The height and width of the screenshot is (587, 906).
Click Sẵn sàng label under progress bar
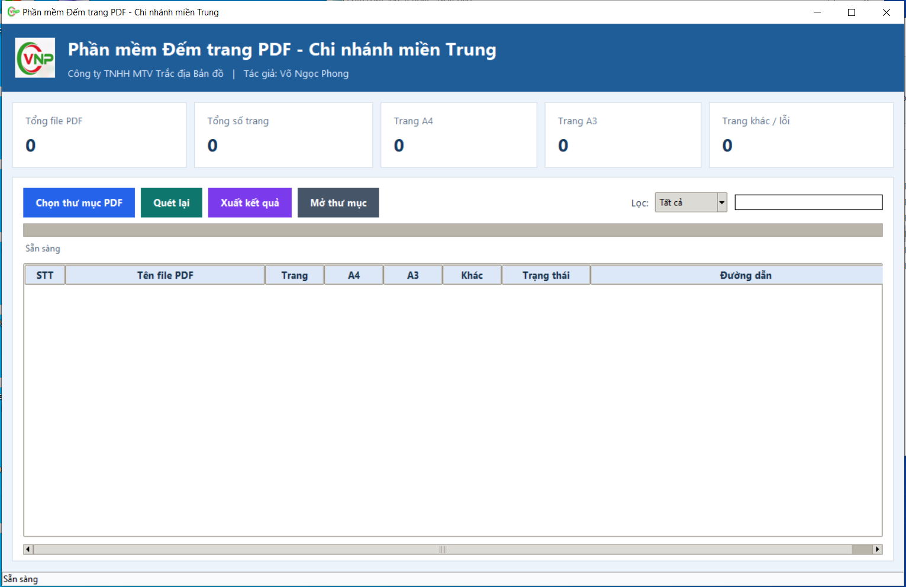tap(43, 249)
